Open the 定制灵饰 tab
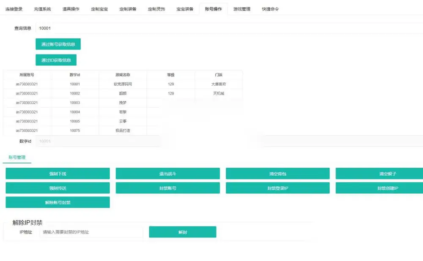The width and height of the screenshot is (423, 261). pyautogui.click(x=156, y=9)
